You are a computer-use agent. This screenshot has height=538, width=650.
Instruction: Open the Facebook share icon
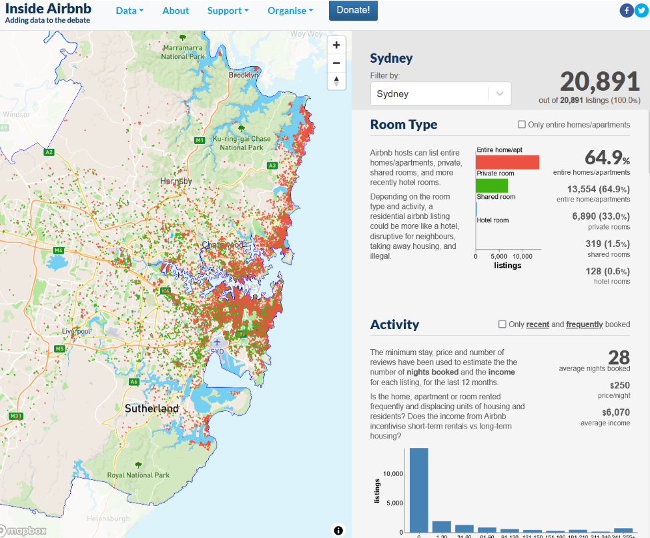click(x=626, y=10)
